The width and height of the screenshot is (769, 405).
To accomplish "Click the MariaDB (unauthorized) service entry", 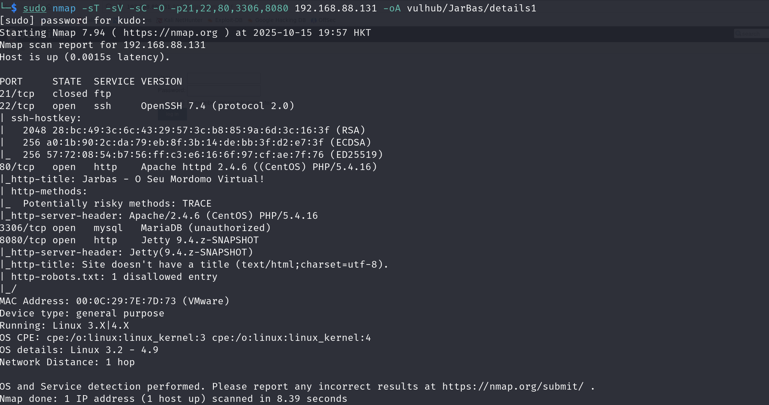I will point(206,228).
